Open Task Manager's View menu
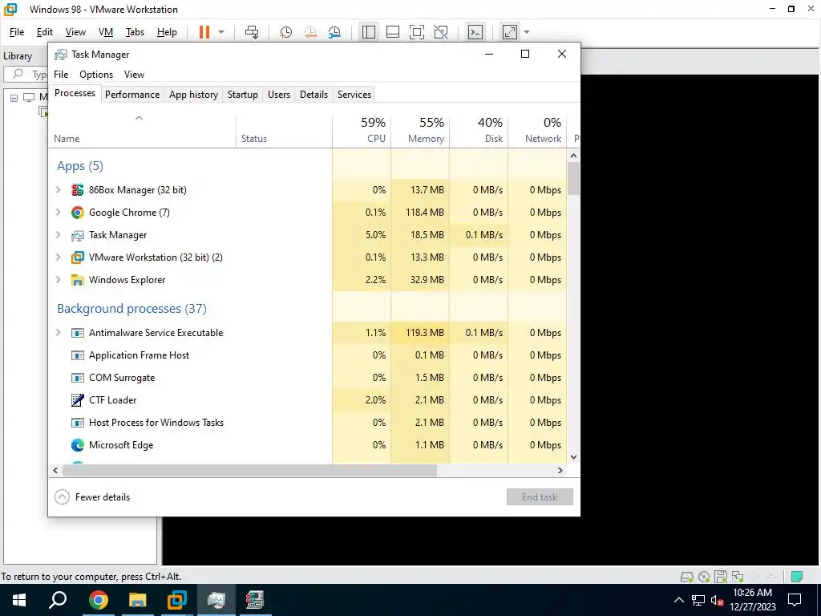This screenshot has width=821, height=616. 134,75
